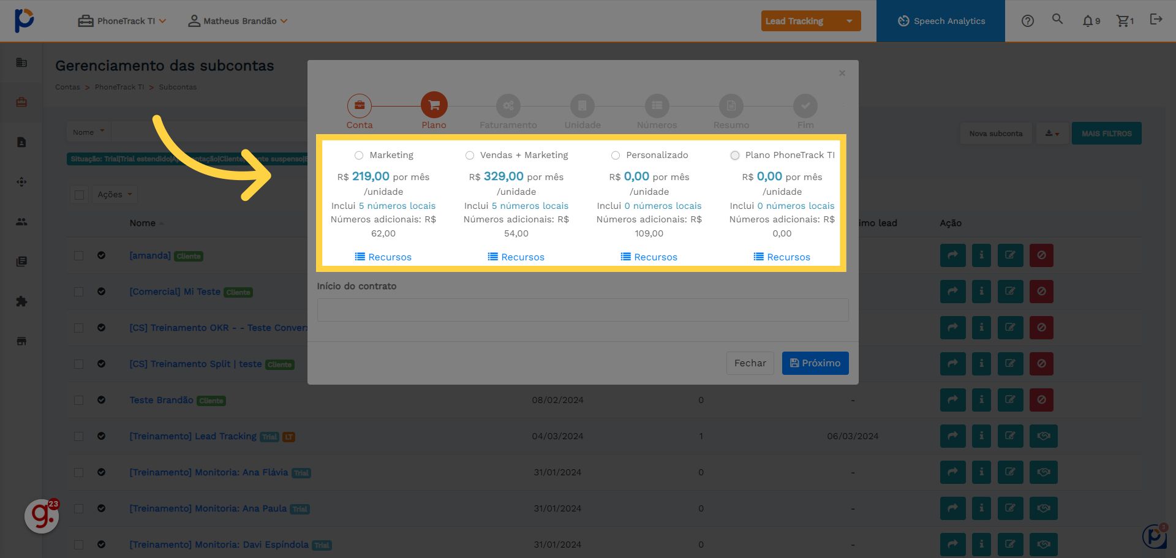Toggle the select-all checkbox beside Ações

(x=79, y=195)
